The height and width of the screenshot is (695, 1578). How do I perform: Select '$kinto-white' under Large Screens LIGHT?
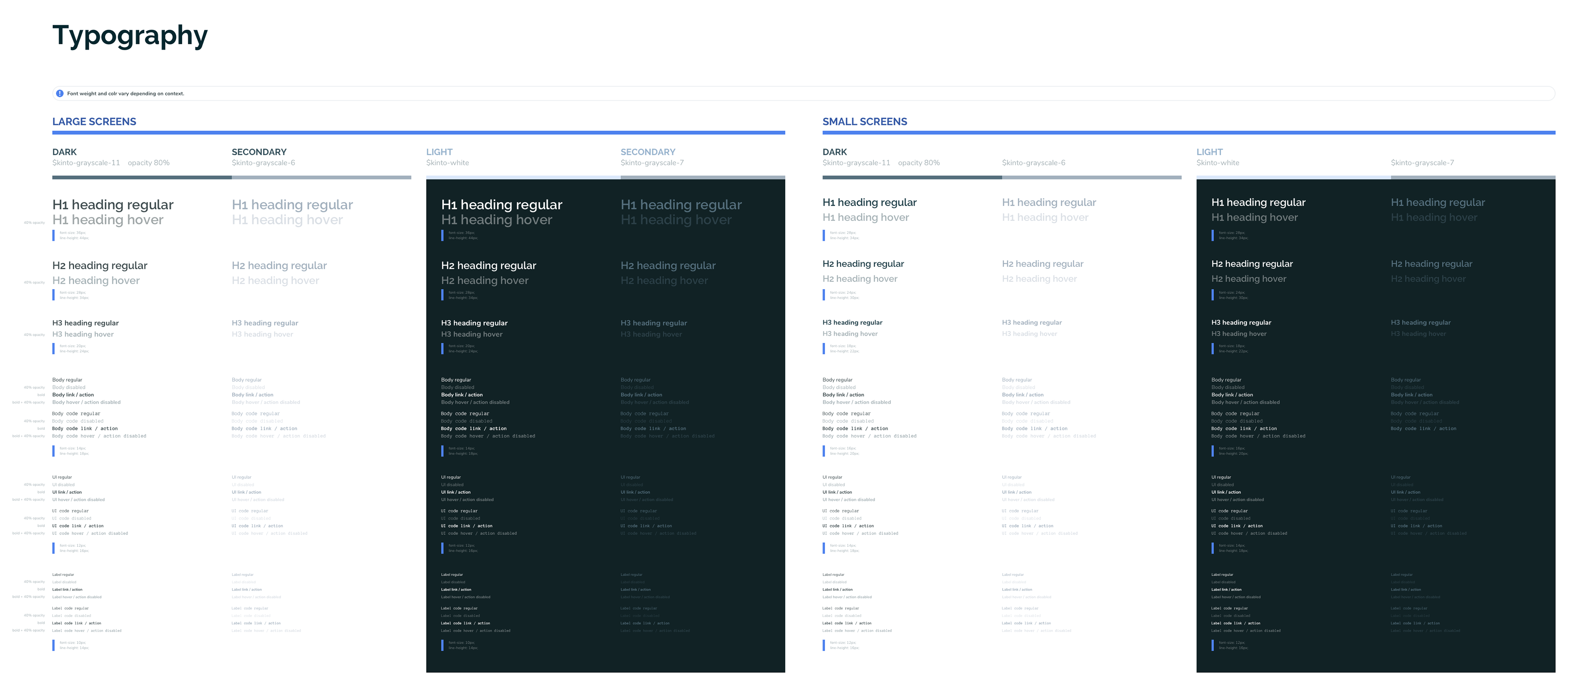[x=448, y=163]
